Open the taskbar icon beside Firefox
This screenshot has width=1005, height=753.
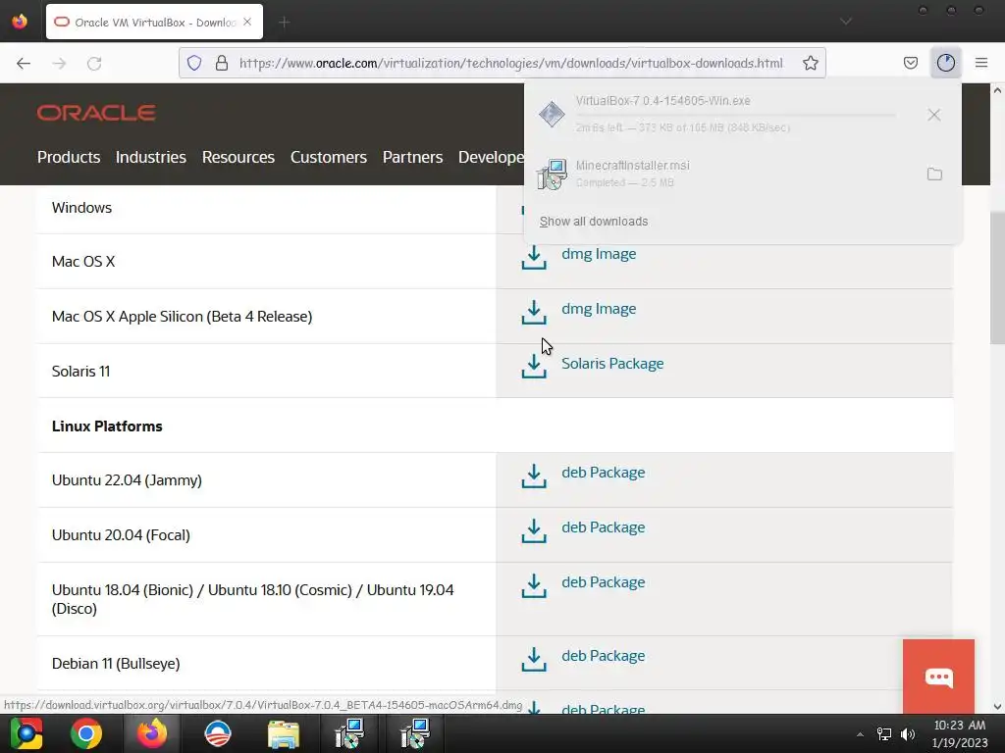click(x=217, y=733)
